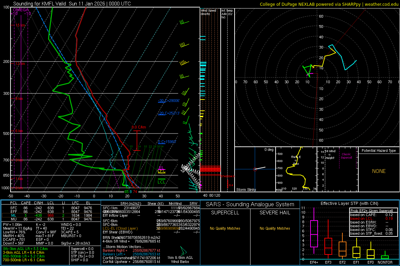The width and height of the screenshot is (400, 266).
Task: Select the 6 km height marker
Action: [19, 131]
